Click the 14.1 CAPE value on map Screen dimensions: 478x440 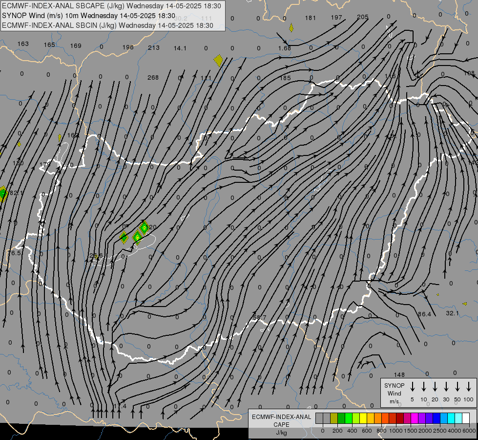180,48
